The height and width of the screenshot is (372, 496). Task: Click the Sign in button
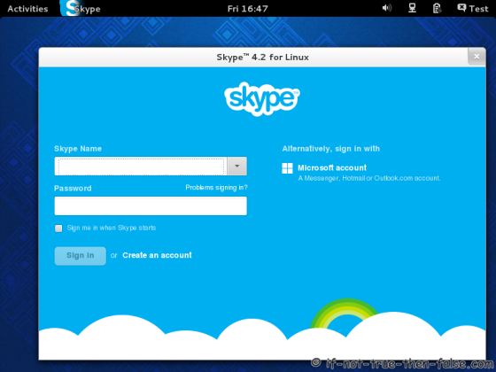[x=81, y=256]
